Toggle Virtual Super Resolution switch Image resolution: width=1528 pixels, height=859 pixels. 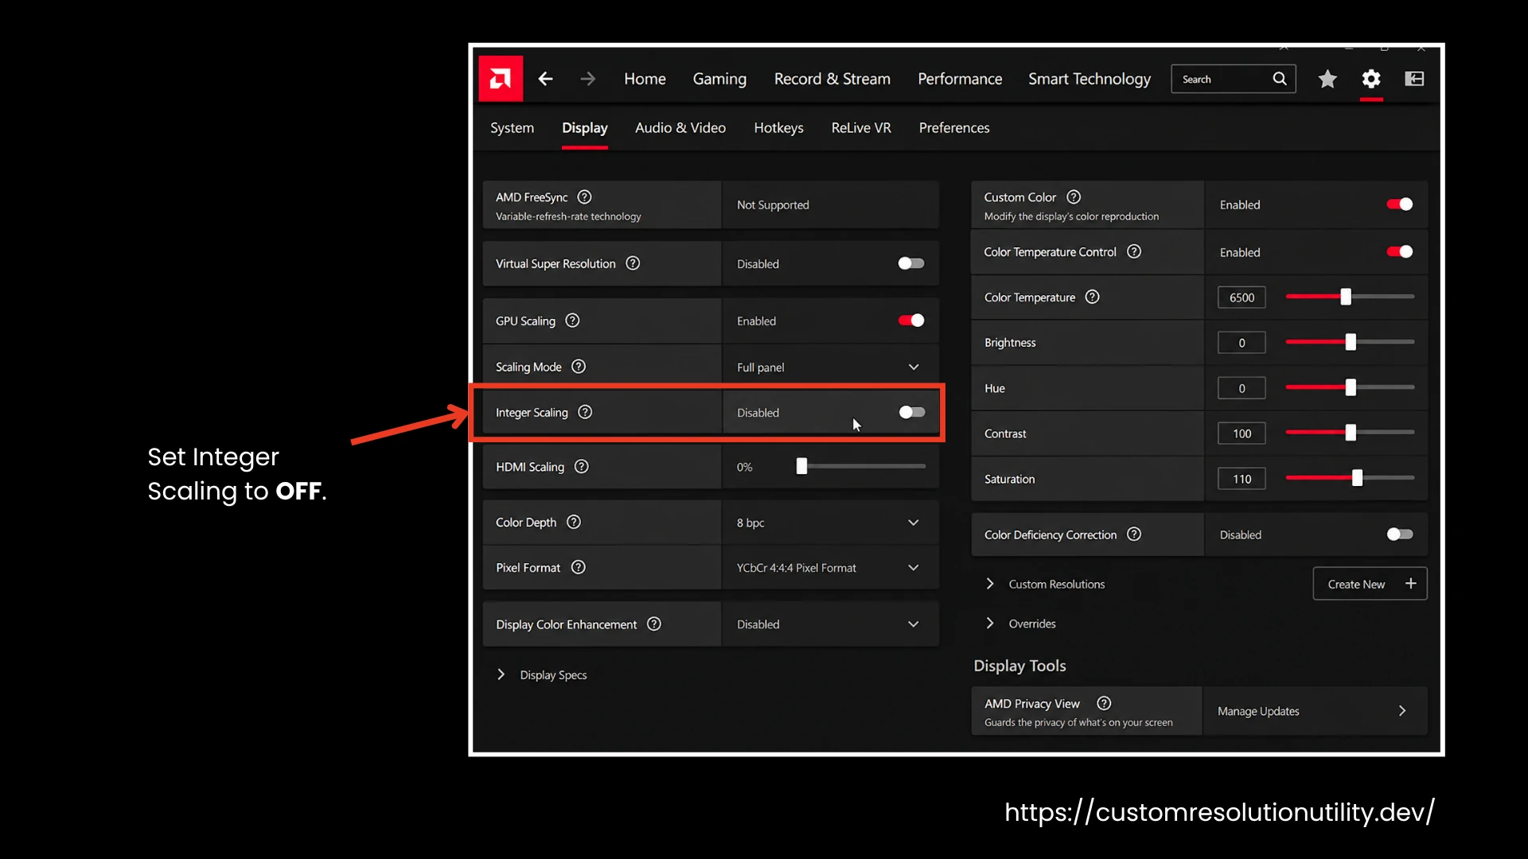911,263
